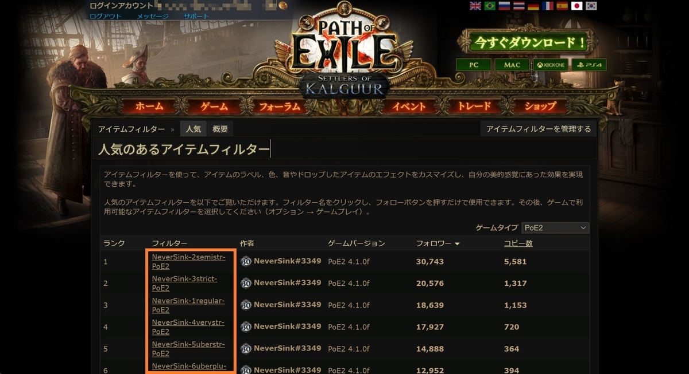The height and width of the screenshot is (374, 689).
Task: Click NeverSink's avatar badge in rank 1
Action: click(x=246, y=261)
